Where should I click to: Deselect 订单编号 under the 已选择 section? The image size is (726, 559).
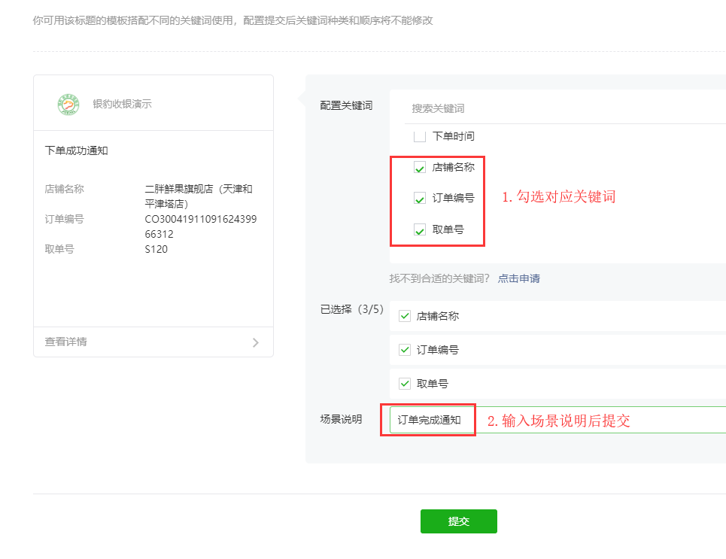(x=405, y=350)
